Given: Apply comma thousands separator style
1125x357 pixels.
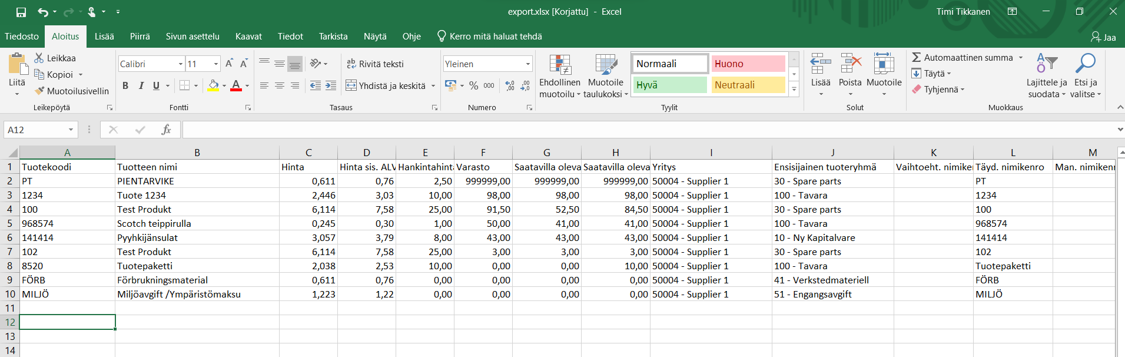Looking at the screenshot, I should point(489,86).
